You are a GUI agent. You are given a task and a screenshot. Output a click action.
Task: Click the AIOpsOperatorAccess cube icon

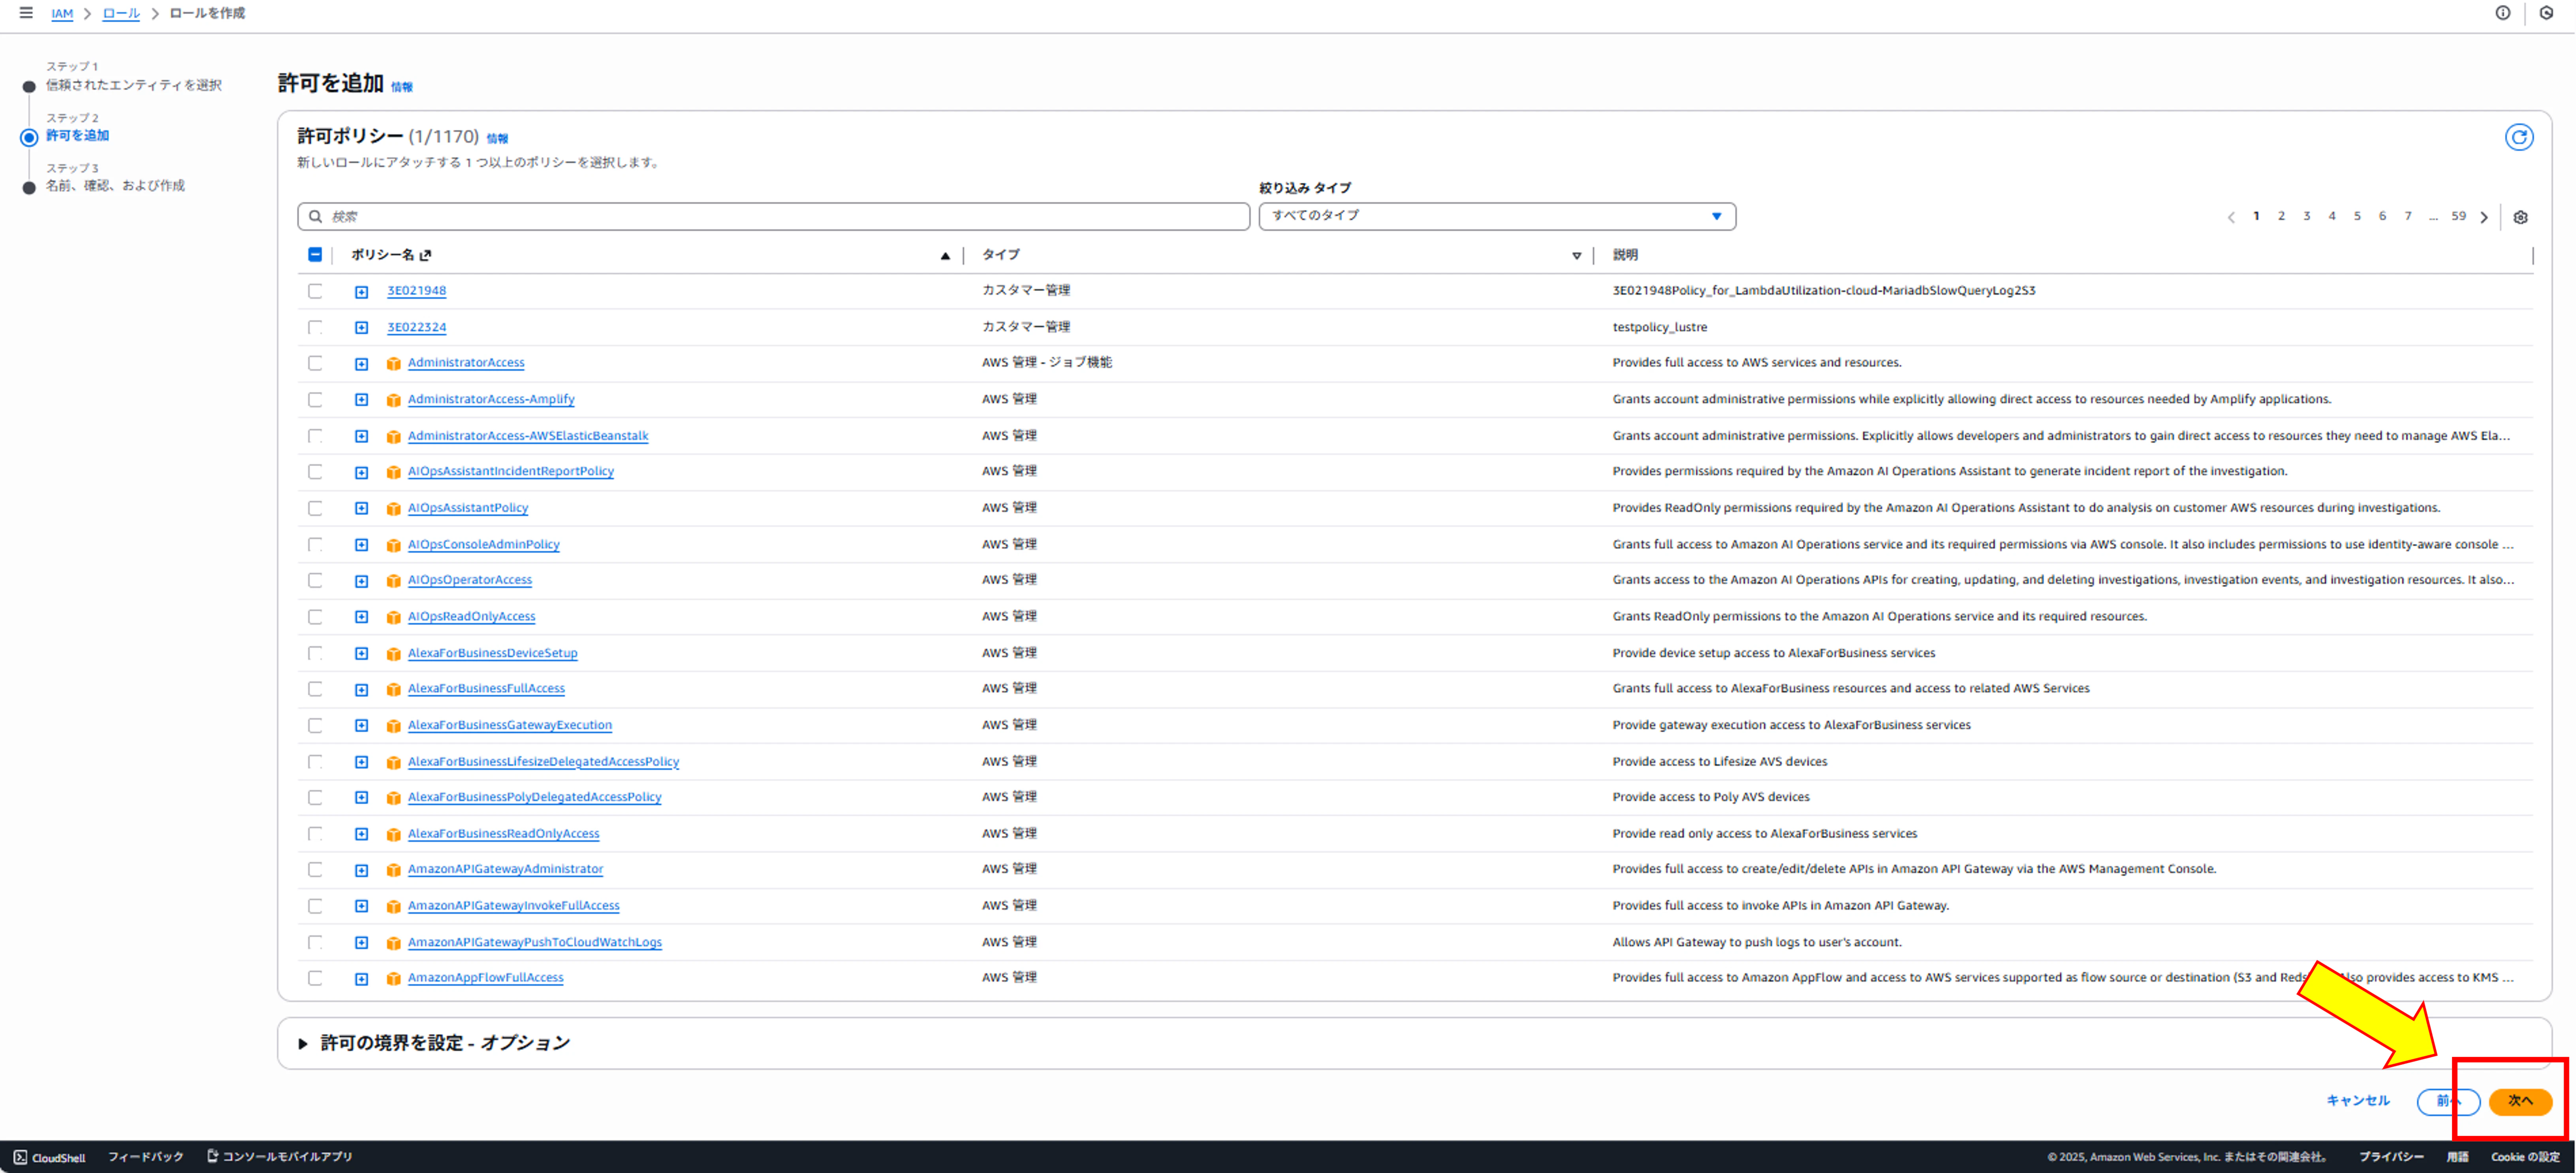click(x=394, y=581)
